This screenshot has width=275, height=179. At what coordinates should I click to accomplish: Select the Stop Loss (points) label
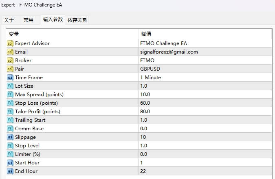pos(37,103)
